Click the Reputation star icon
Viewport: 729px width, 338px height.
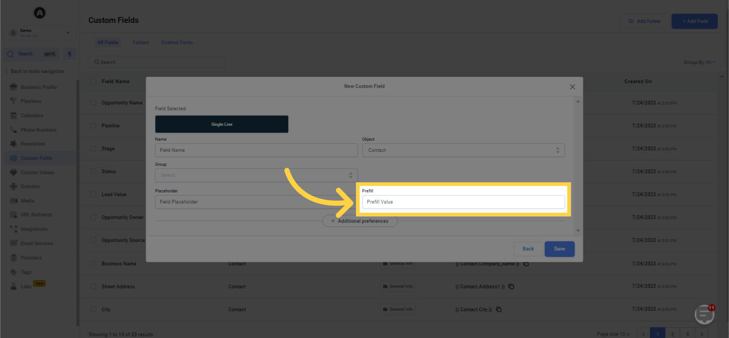point(14,144)
